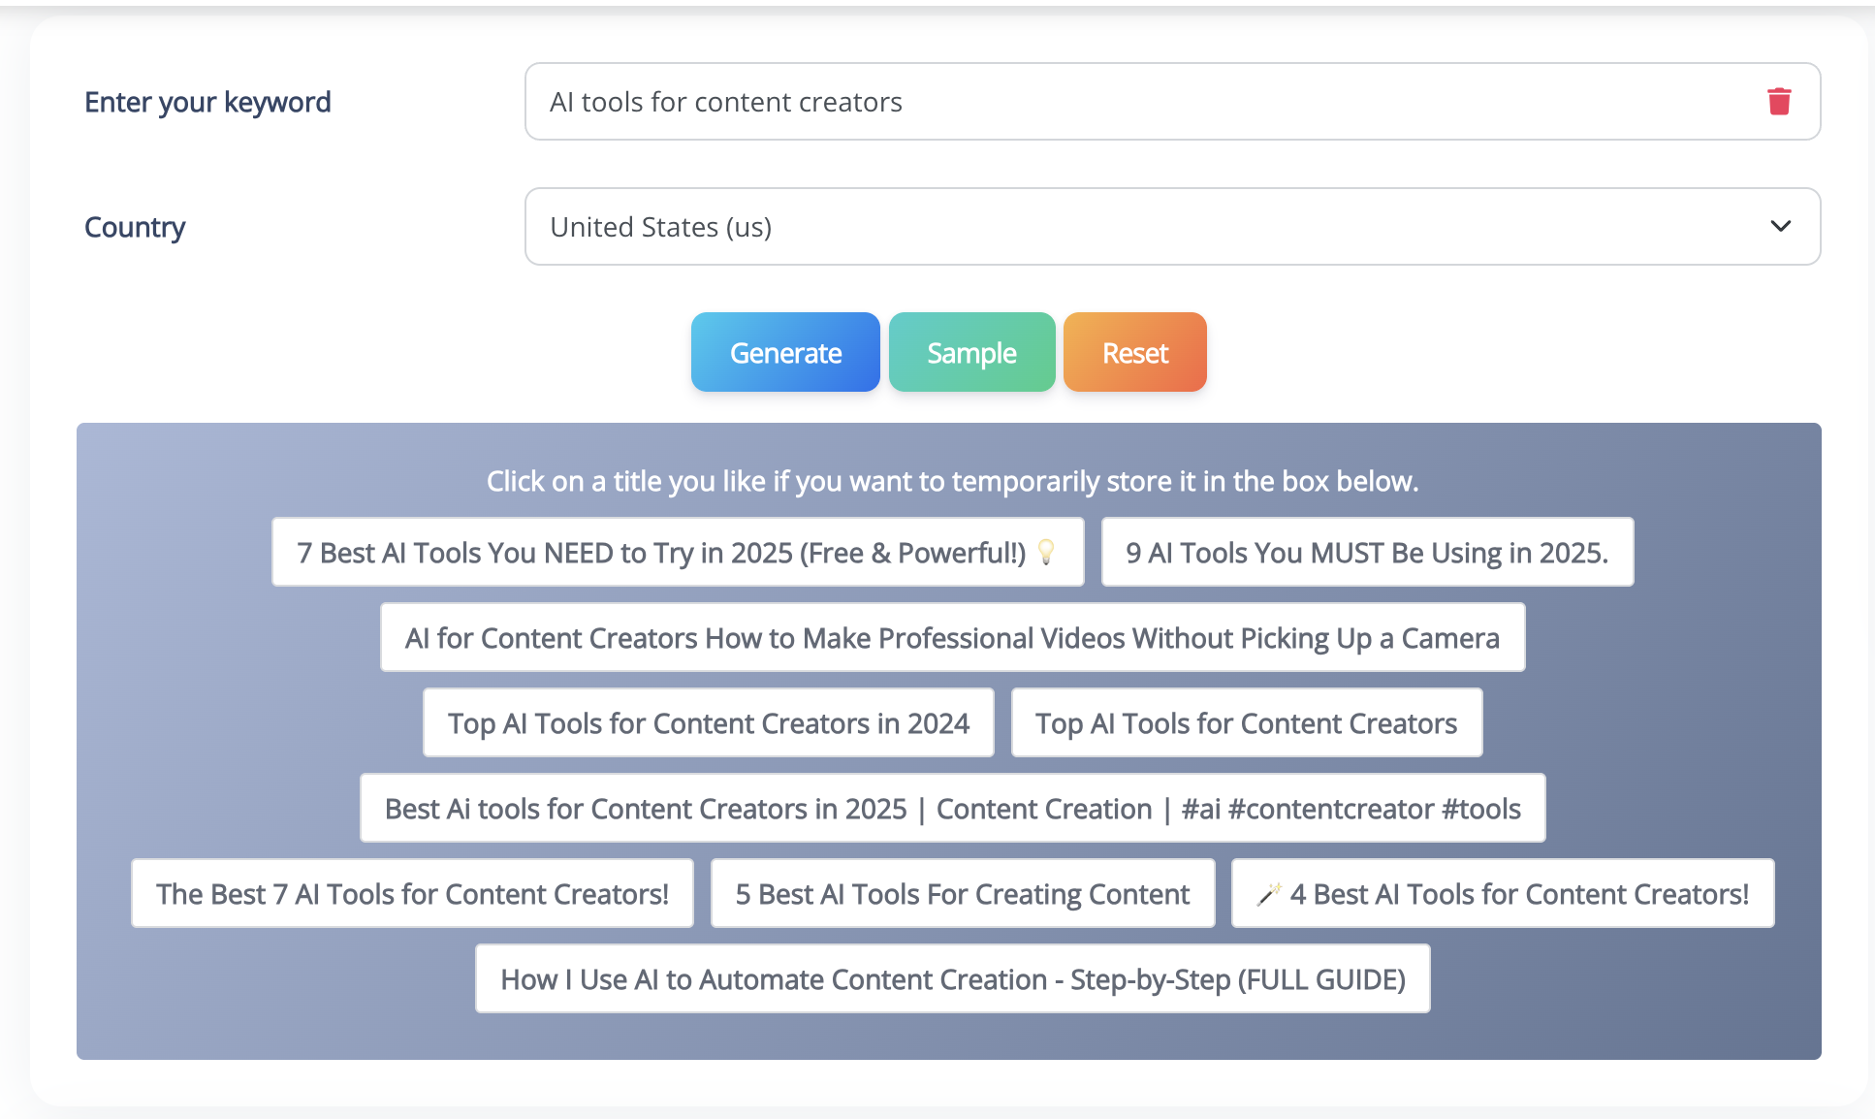
Task: Store 'Top AI Tools for Content Creators in 2024'
Action: [x=708, y=723]
